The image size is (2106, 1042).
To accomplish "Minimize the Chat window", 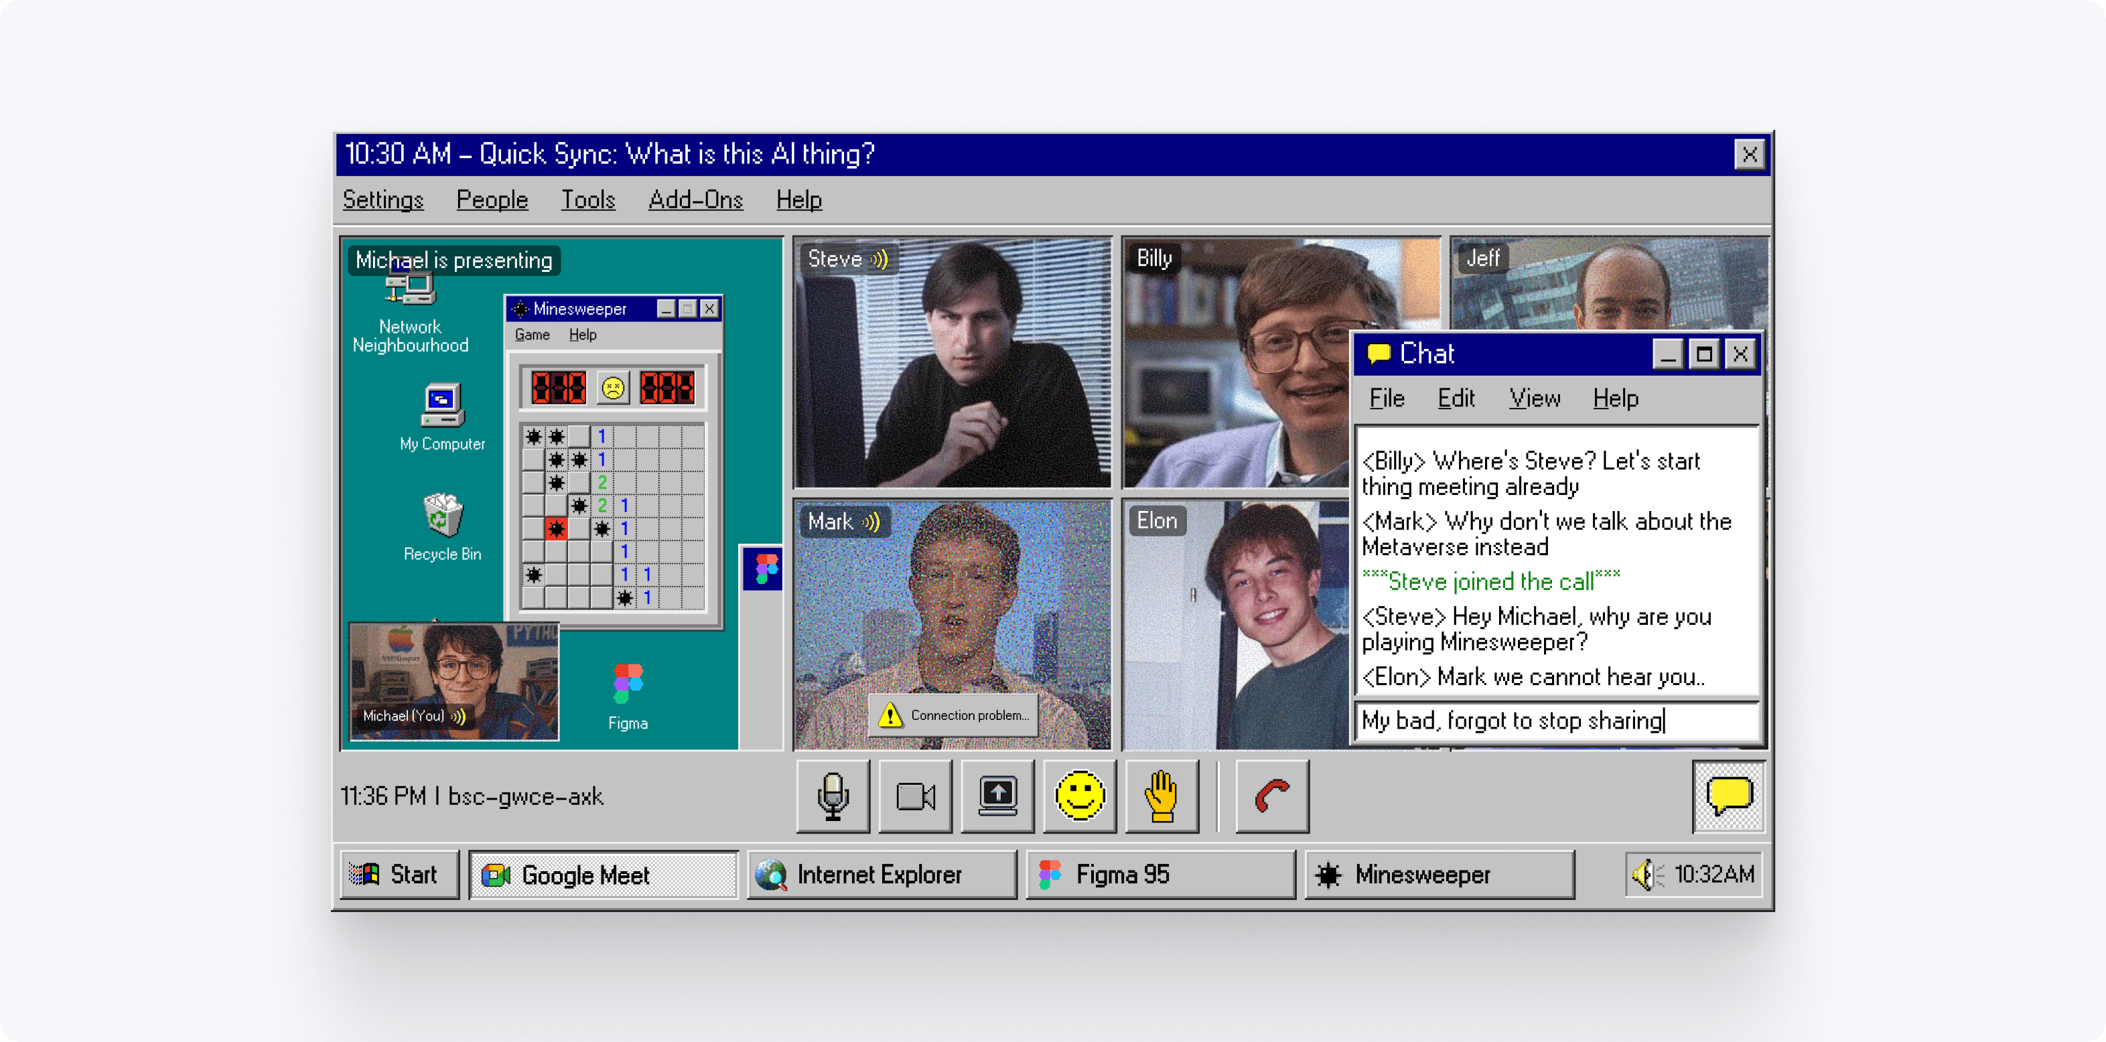I will pyautogui.click(x=1668, y=354).
